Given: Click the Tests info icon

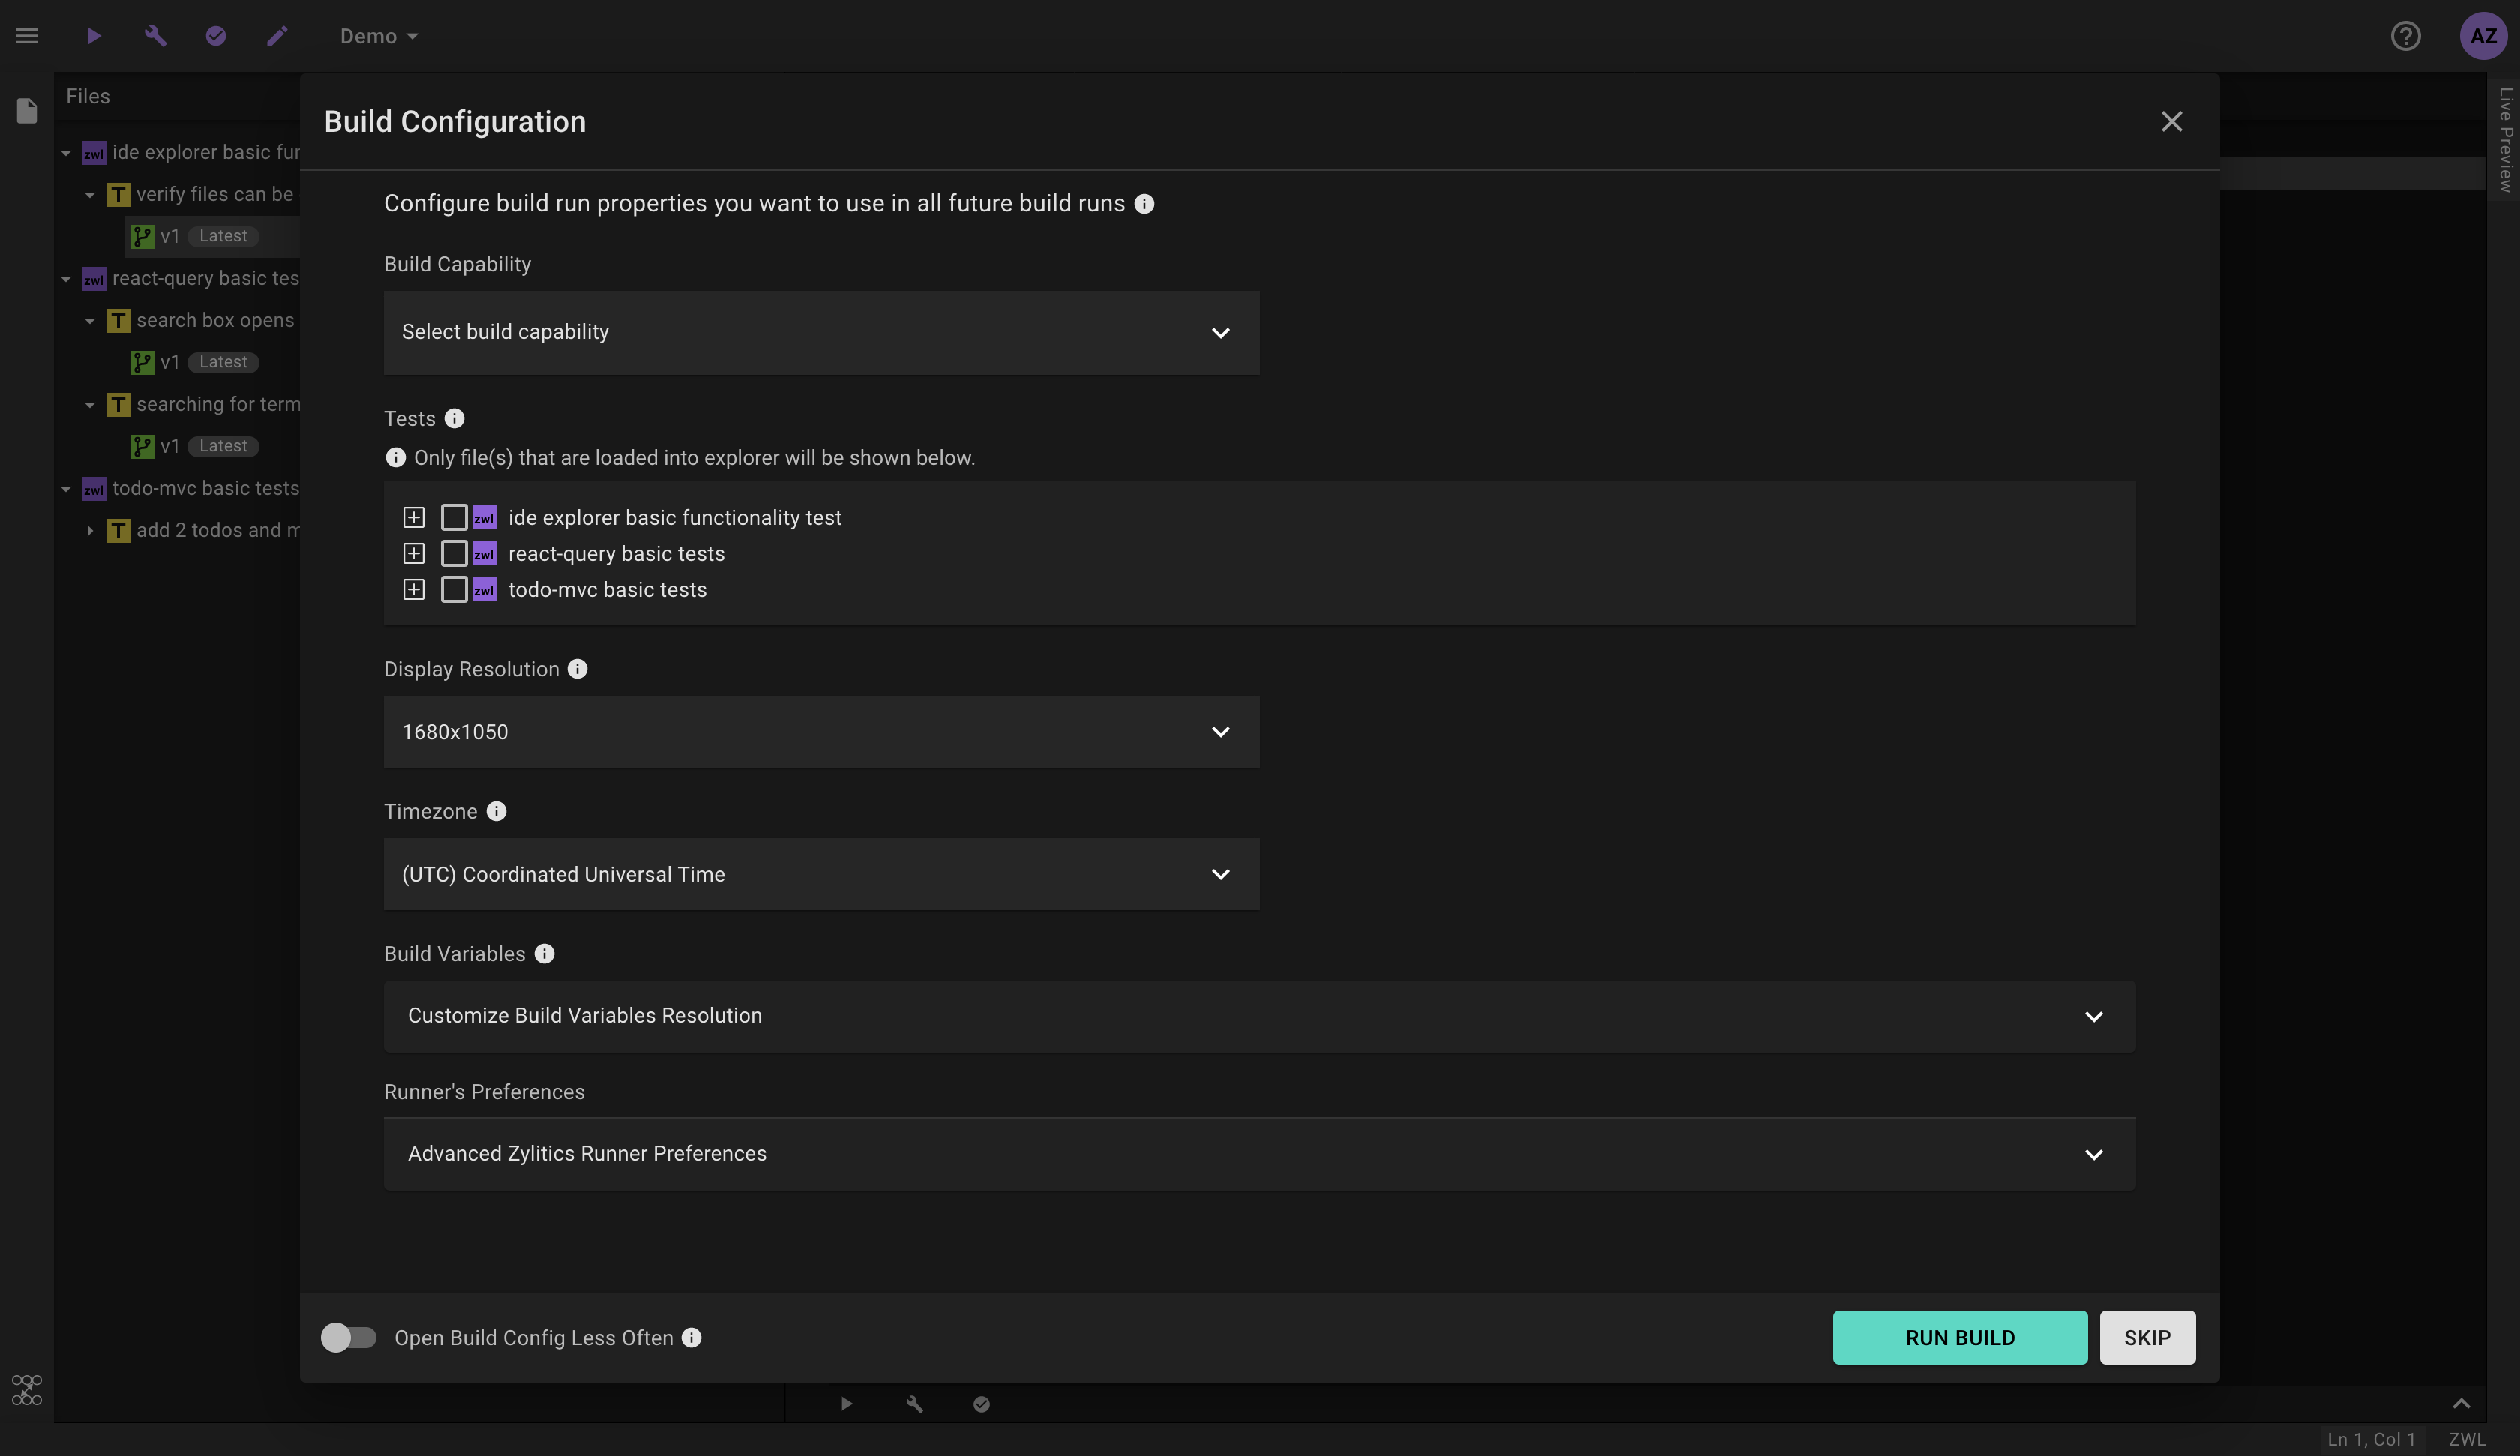Looking at the screenshot, I should (x=454, y=419).
